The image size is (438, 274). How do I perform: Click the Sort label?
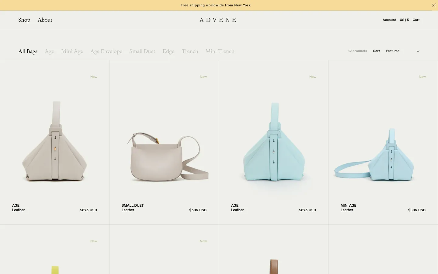point(376,51)
